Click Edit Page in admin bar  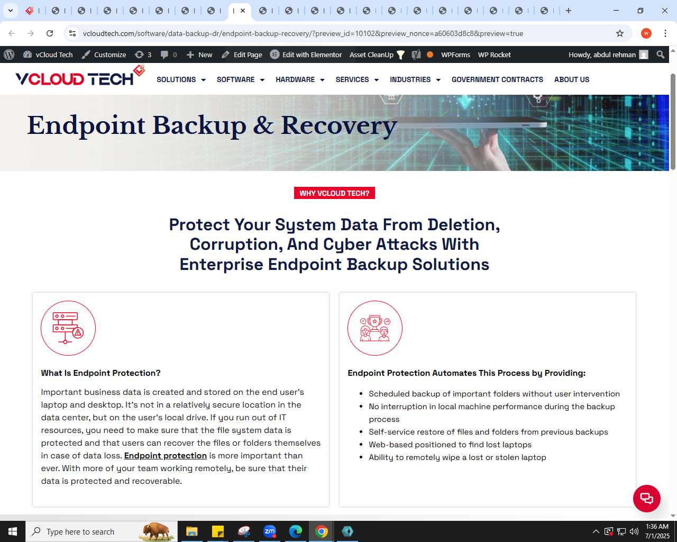pyautogui.click(x=242, y=55)
